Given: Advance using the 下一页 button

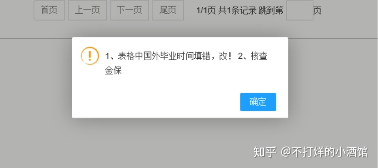Looking at the screenshot, I should (129, 11).
